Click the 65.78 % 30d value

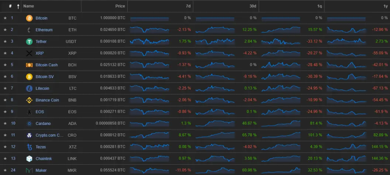click(249, 135)
